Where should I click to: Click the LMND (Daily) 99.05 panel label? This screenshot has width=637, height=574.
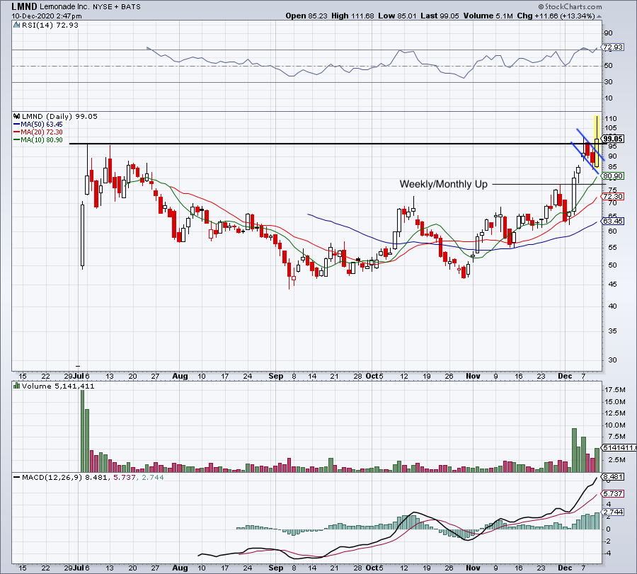click(x=59, y=116)
